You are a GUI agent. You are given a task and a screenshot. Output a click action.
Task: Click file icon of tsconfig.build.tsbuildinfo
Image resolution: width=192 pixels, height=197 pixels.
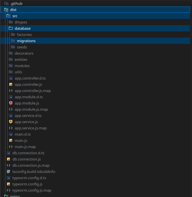(x=8, y=172)
